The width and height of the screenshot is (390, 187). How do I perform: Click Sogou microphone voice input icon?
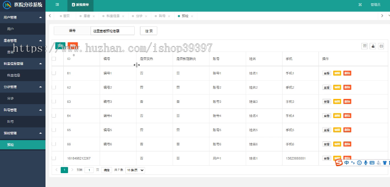coord(366,163)
